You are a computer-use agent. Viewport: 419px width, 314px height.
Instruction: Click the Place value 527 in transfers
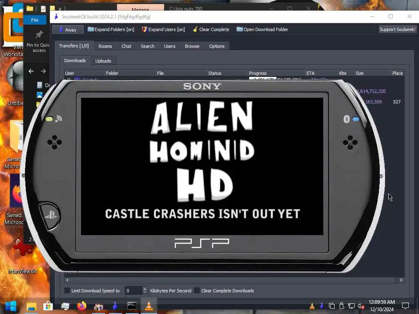point(397,102)
